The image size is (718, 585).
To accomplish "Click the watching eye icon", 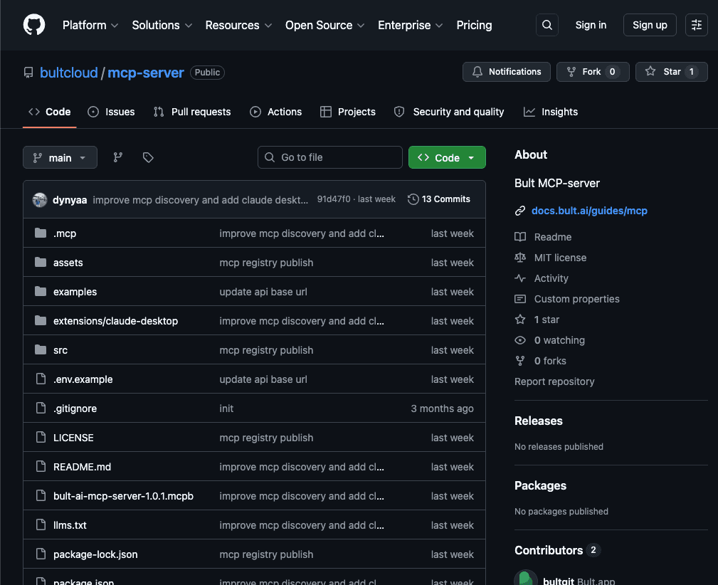I will [519, 340].
